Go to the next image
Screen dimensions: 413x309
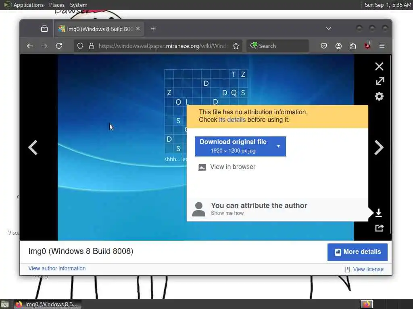[379, 148]
